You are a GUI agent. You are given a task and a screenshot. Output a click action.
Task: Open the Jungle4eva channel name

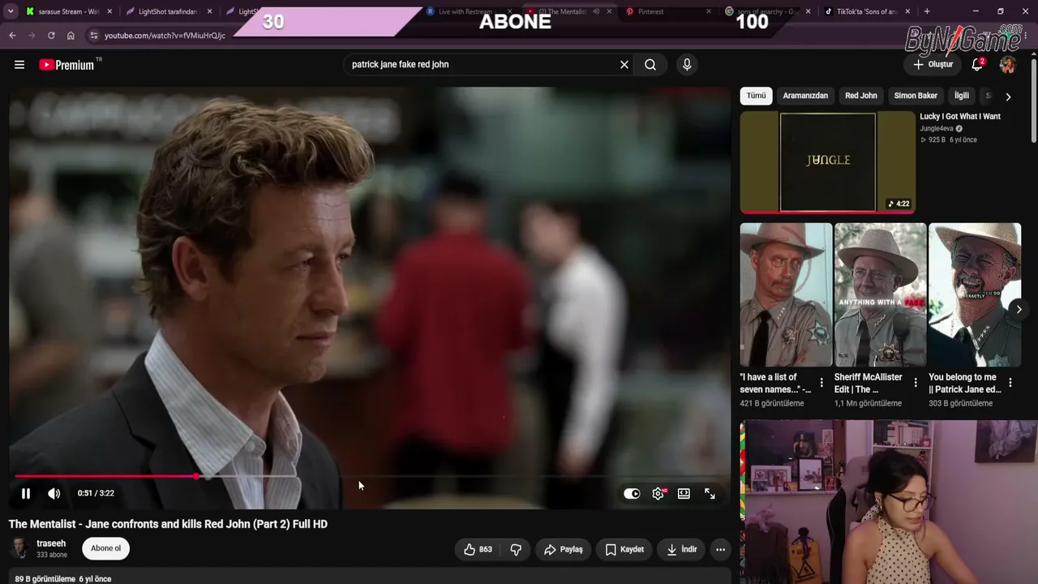(937, 128)
